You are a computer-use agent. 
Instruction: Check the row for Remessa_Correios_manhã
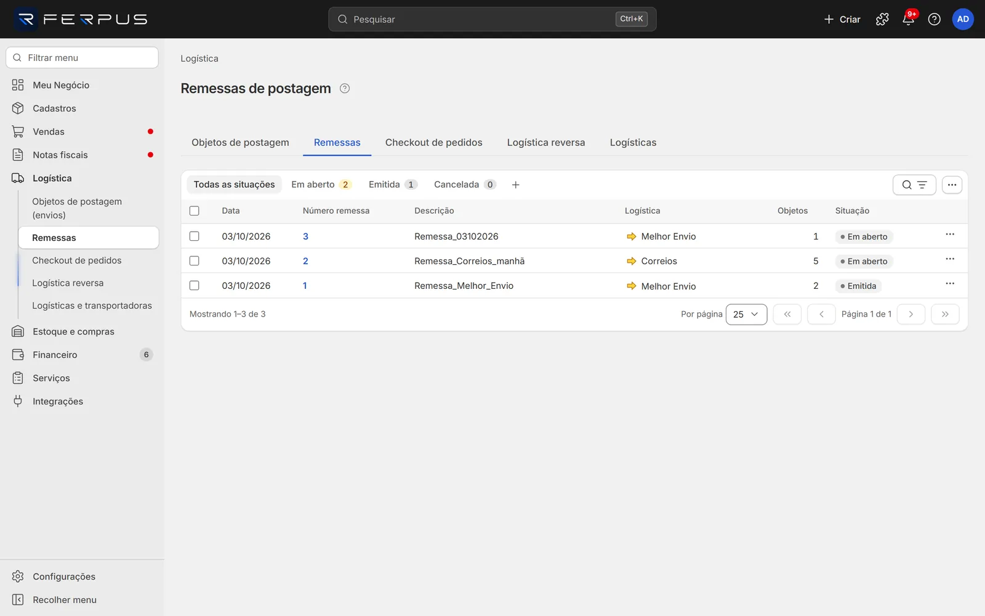[195, 261]
